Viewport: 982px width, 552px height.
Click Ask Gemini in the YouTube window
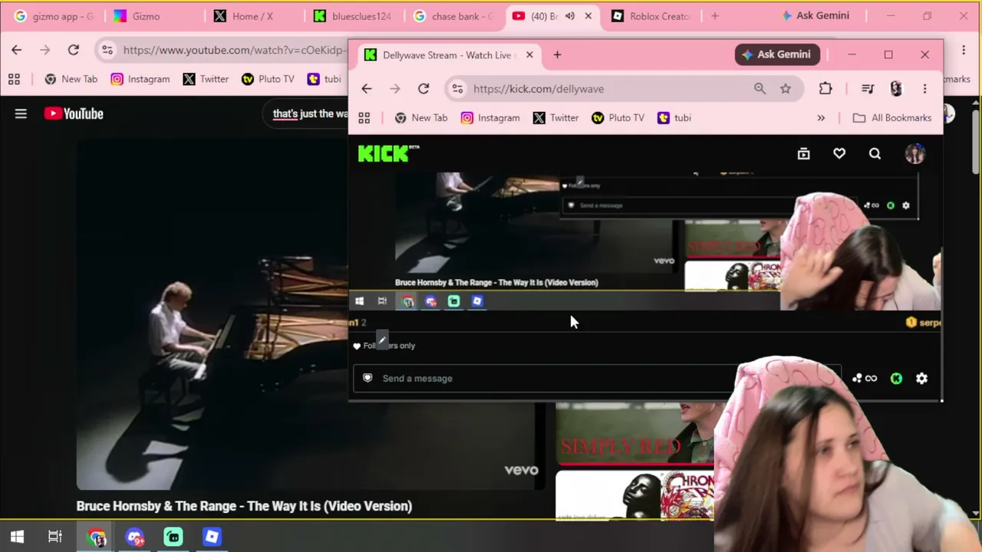tap(815, 15)
